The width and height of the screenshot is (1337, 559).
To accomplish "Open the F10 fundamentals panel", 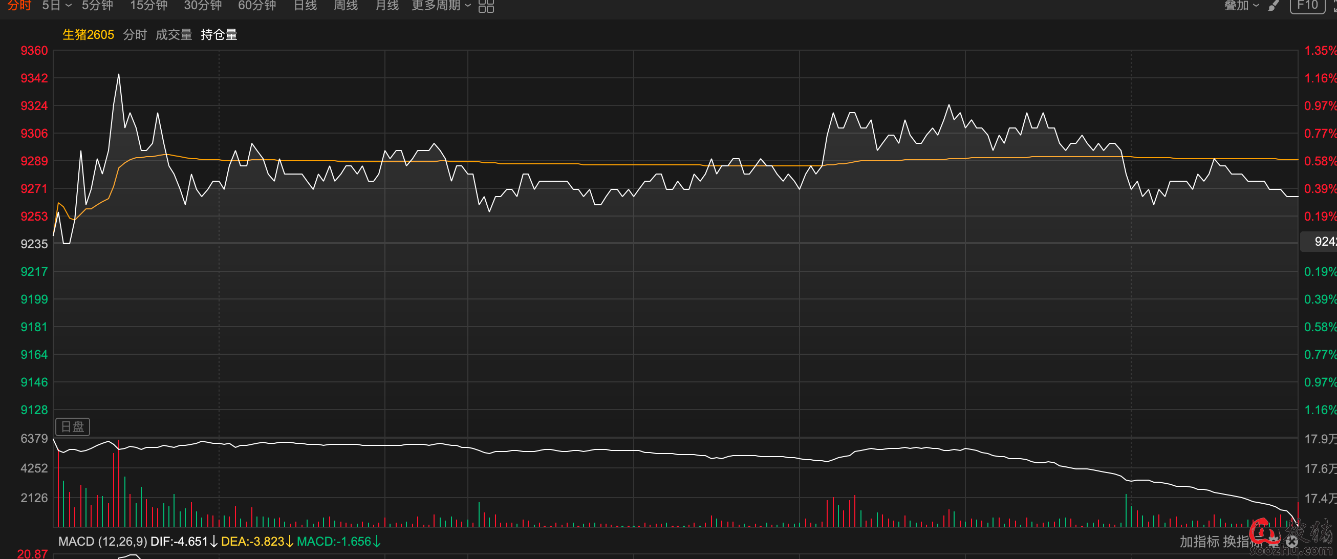I will point(1307,6).
